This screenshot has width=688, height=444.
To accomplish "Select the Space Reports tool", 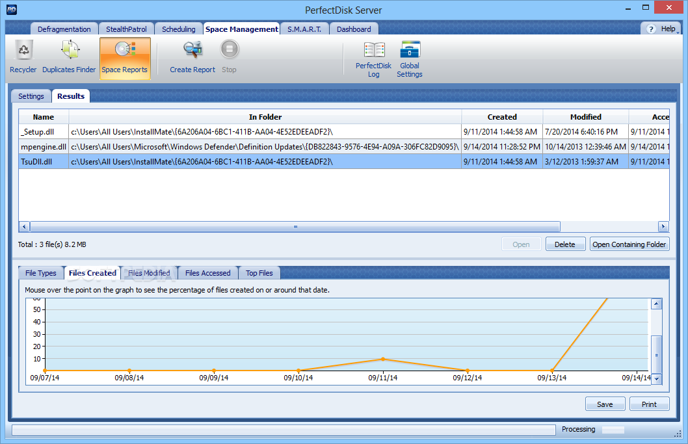I will [125, 58].
